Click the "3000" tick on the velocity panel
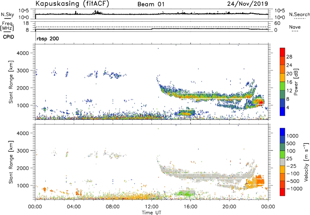 coord(22,151)
